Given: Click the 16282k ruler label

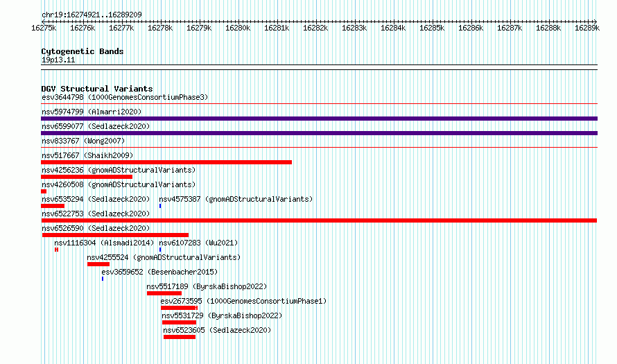Looking at the screenshot, I should [315, 28].
